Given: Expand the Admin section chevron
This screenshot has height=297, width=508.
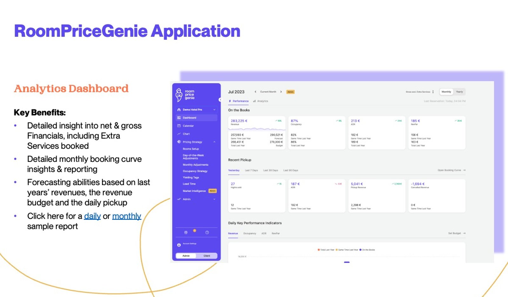Looking at the screenshot, I should [214, 199].
